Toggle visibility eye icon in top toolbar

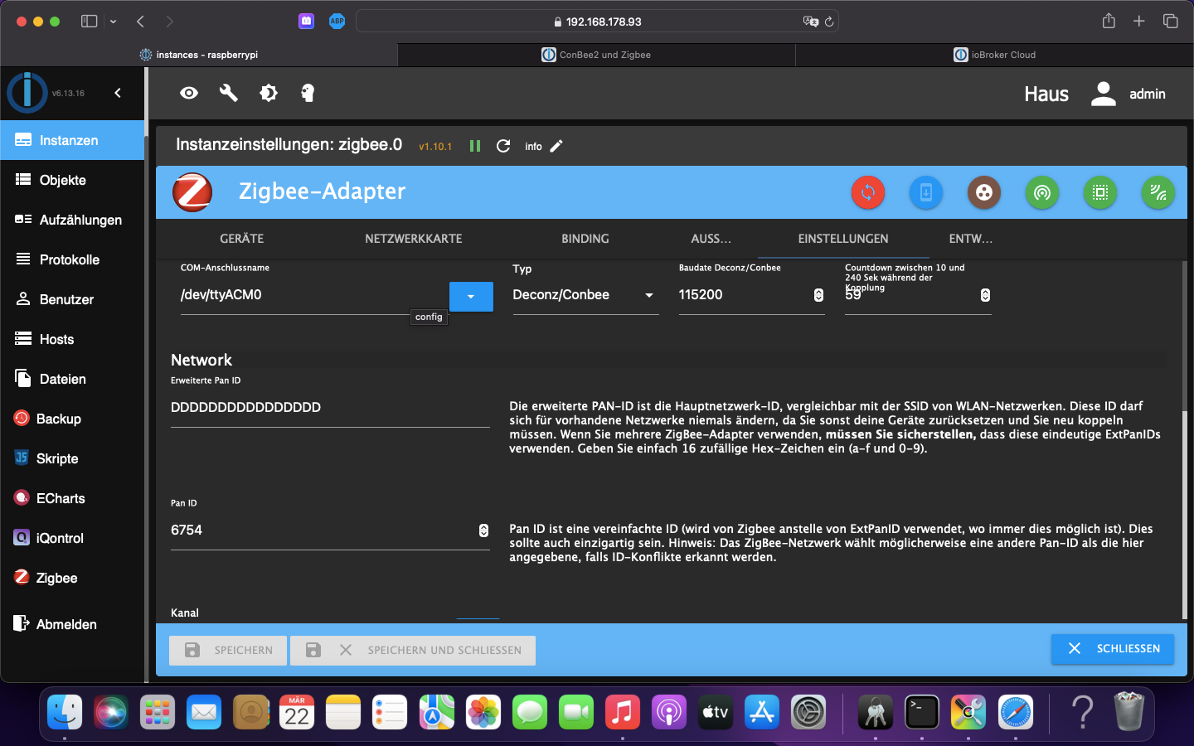[189, 93]
